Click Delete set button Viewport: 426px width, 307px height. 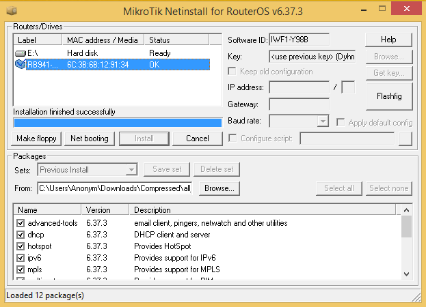(217, 169)
